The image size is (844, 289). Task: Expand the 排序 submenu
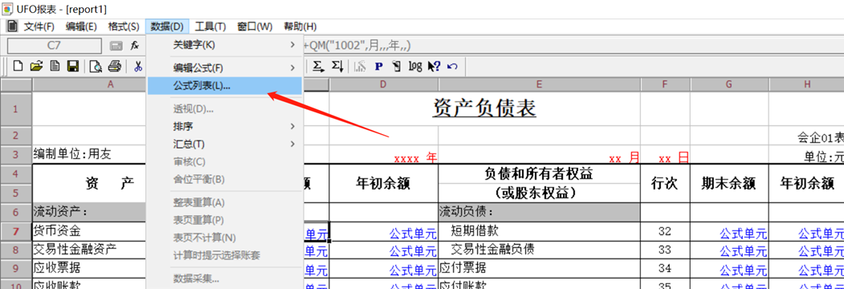click(x=225, y=127)
